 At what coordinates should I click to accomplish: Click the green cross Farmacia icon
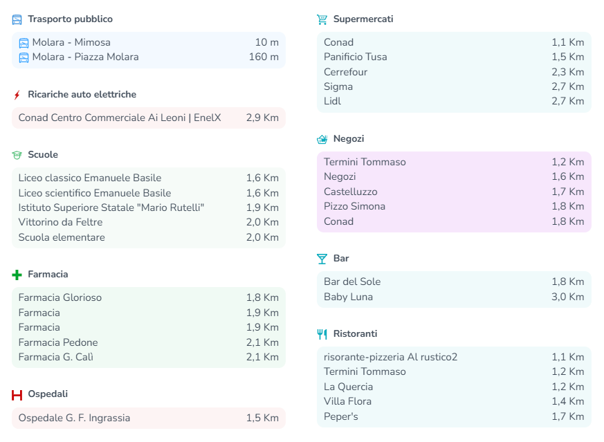[17, 275]
